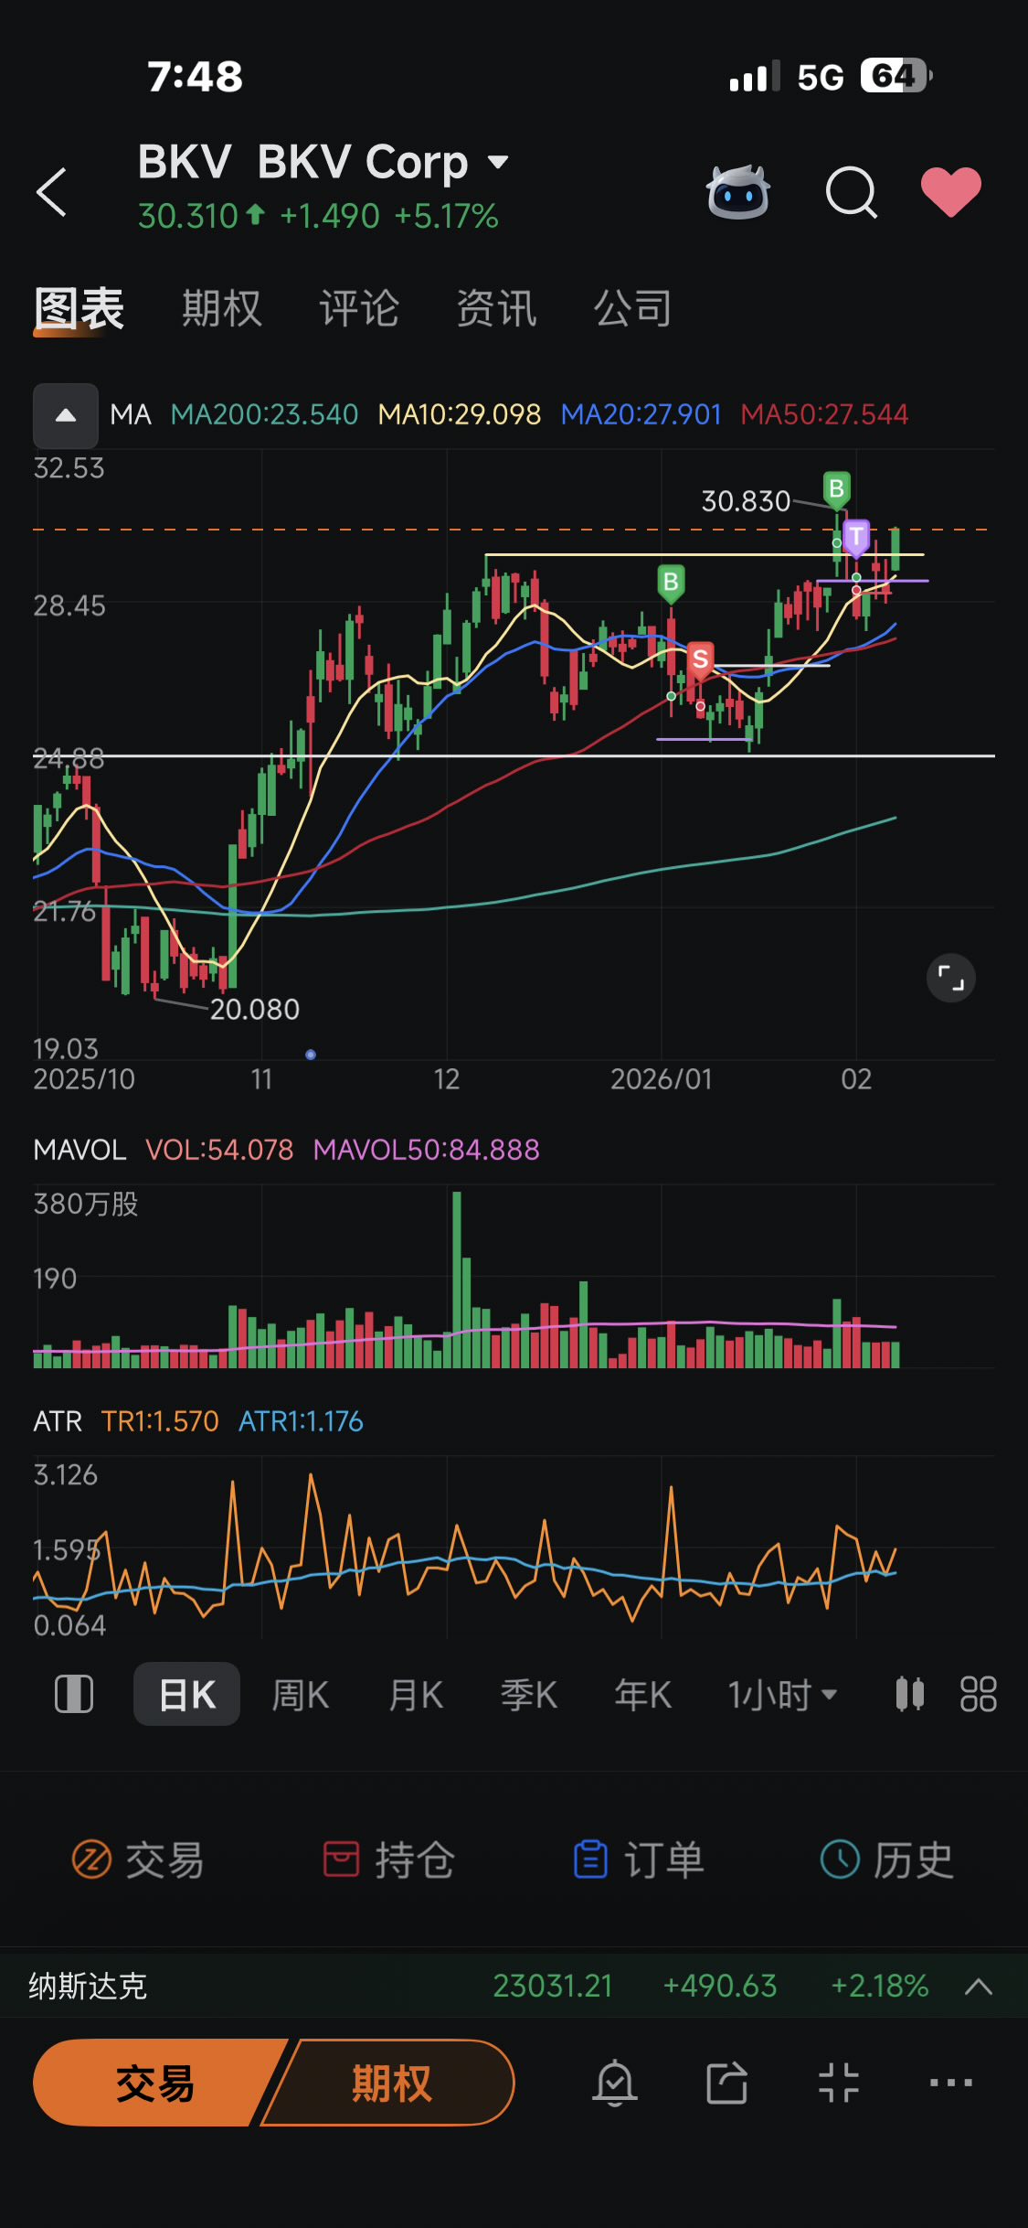Toggle the split panel layout icon

click(x=74, y=1694)
